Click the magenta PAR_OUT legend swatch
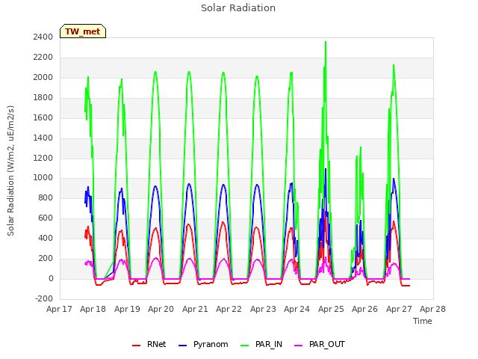Image resolution: width=478 pixels, height=359 pixels. pyautogui.click(x=299, y=346)
